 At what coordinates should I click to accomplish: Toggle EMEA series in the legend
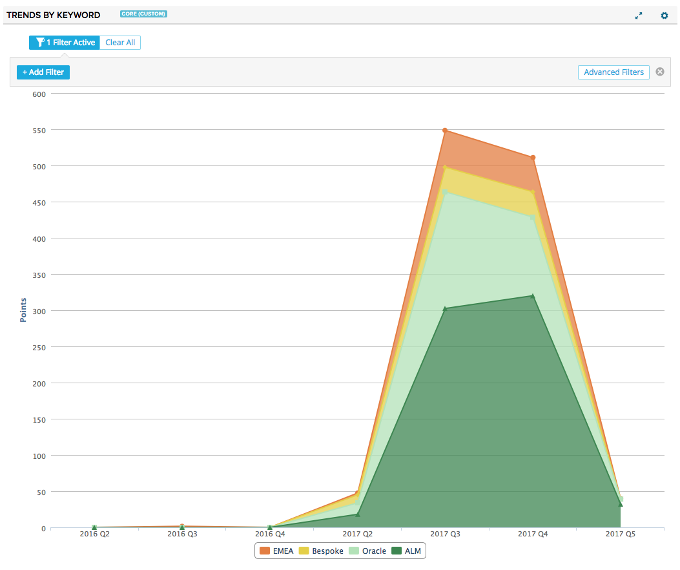point(276,551)
